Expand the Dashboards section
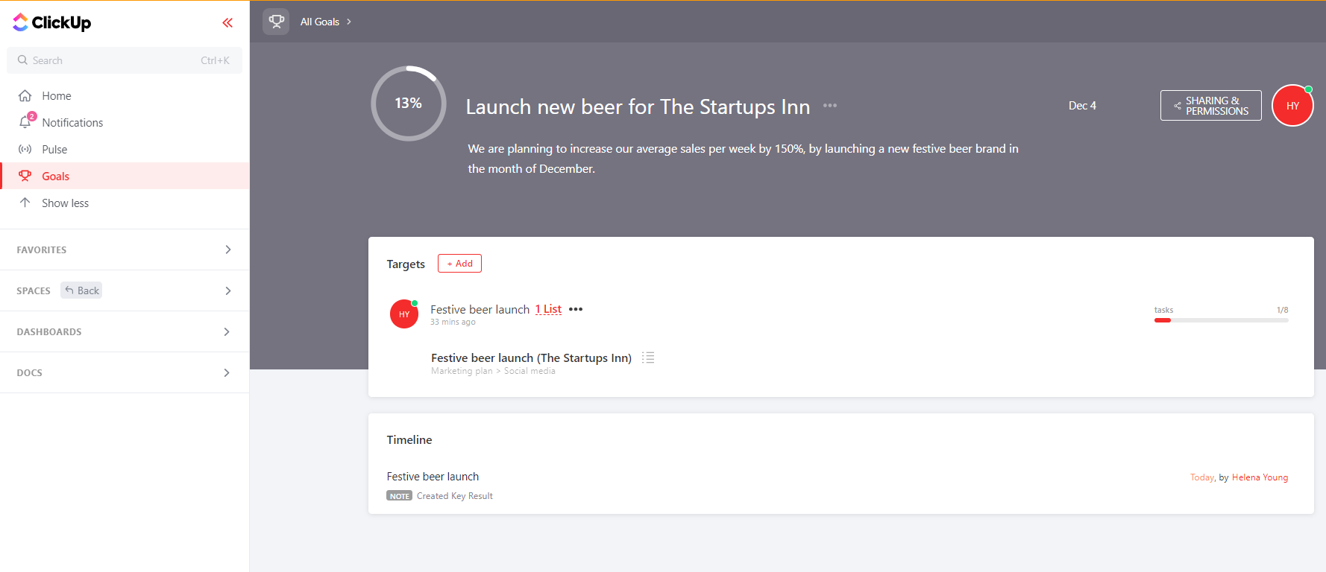This screenshot has width=1326, height=572. point(227,331)
